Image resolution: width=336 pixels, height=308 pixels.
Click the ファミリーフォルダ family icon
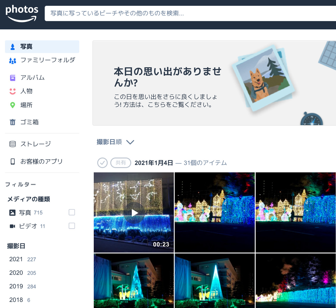tap(12, 61)
